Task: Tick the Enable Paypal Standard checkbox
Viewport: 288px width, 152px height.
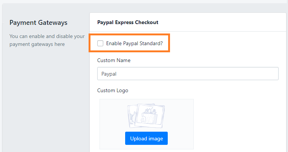Action: point(100,43)
